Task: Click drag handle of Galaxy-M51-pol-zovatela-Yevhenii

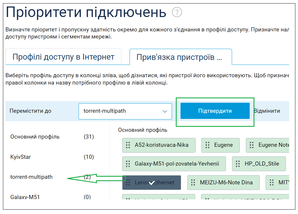Action: 128,164
